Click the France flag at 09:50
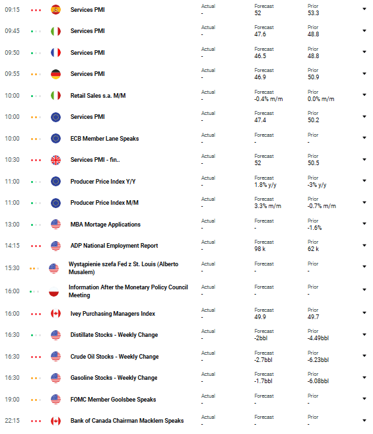Image resolution: width=373 pixels, height=434 pixels. [55, 53]
